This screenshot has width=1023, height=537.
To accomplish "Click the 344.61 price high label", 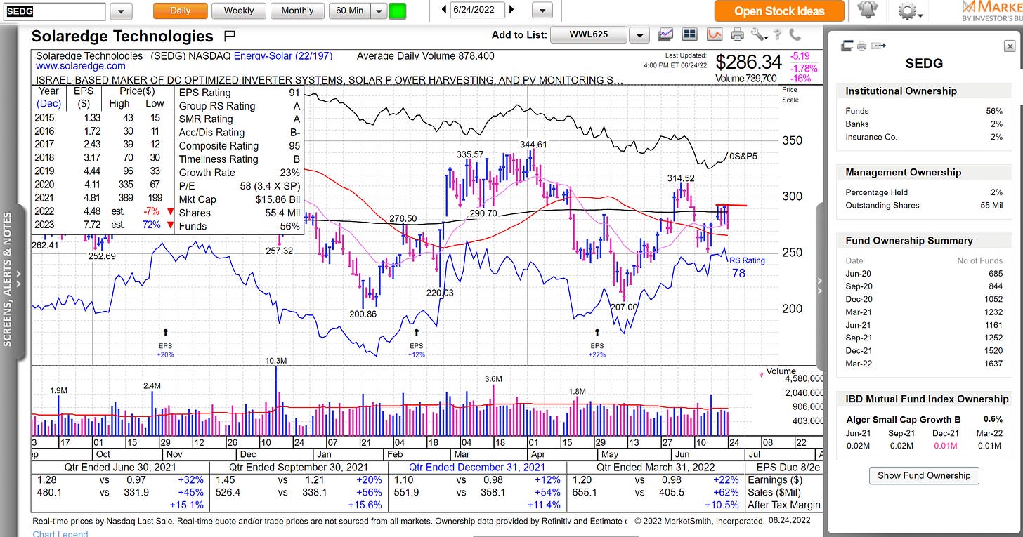I will pyautogui.click(x=535, y=145).
